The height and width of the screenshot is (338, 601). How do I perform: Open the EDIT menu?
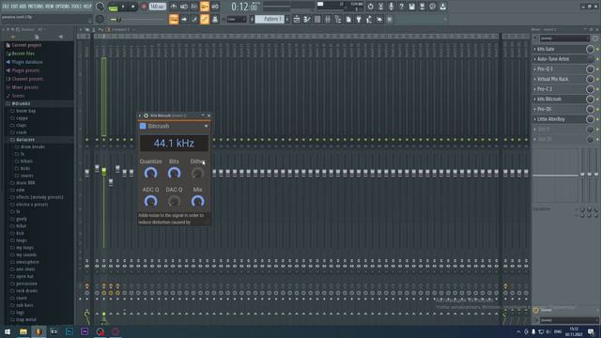[x=14, y=7]
